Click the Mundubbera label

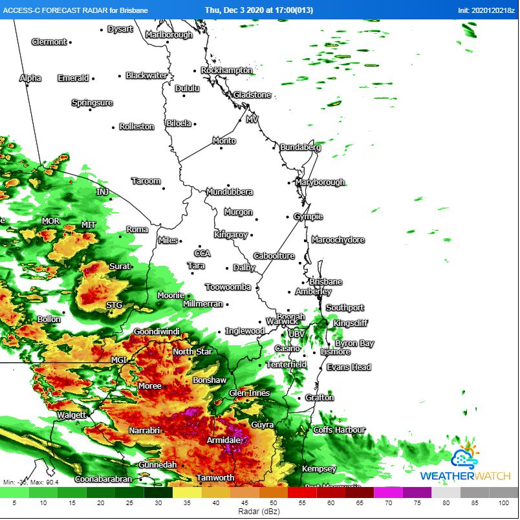(230, 191)
